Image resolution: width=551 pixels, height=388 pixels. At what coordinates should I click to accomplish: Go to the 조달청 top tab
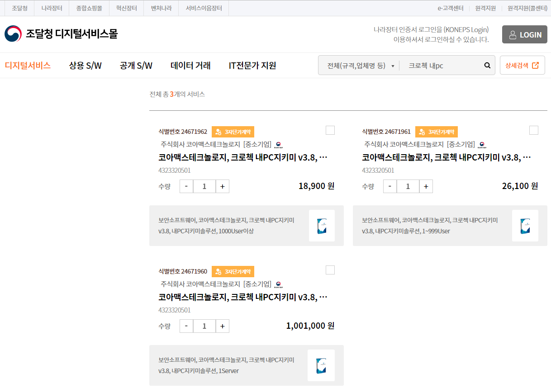(19, 8)
